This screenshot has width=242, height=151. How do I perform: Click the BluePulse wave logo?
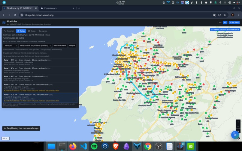click(4, 23)
